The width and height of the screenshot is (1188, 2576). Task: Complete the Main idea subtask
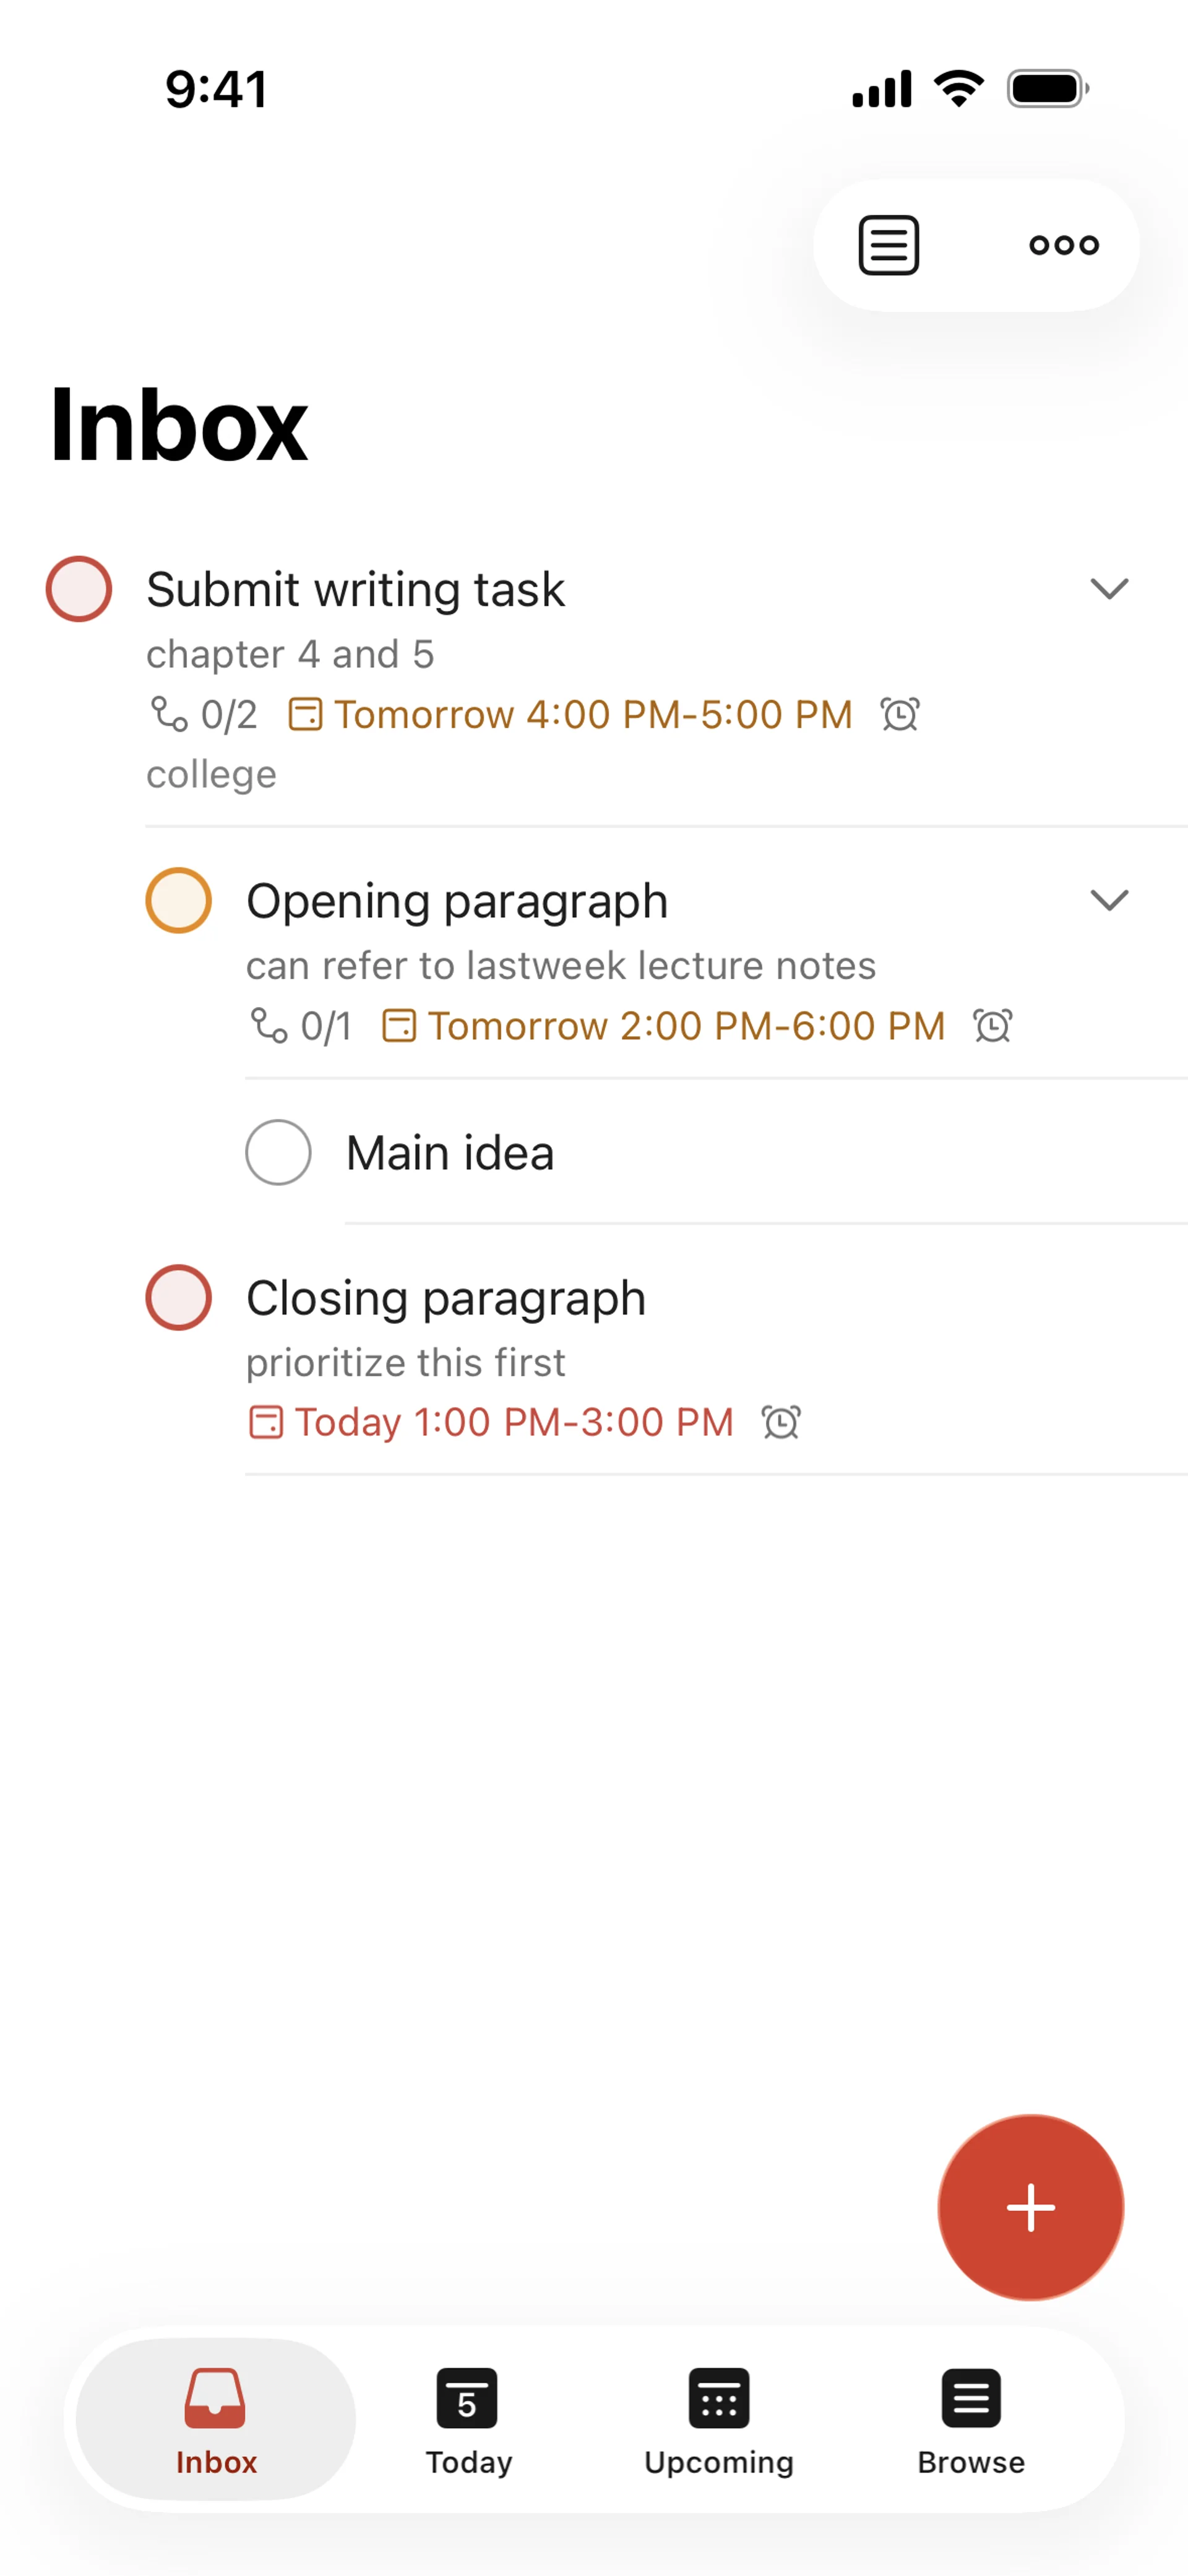point(279,1152)
